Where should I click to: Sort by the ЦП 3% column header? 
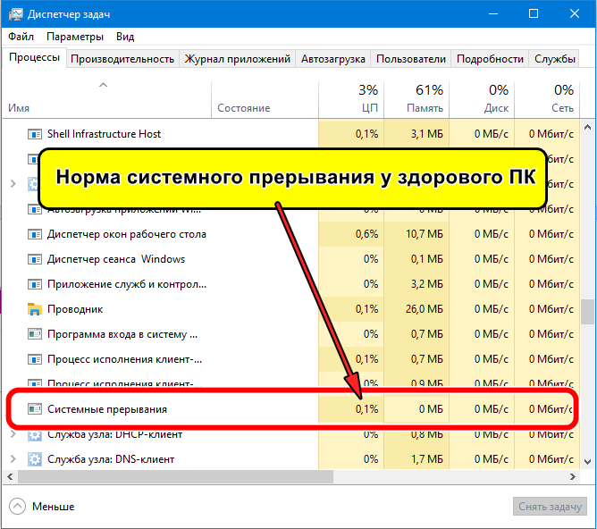[x=351, y=100]
